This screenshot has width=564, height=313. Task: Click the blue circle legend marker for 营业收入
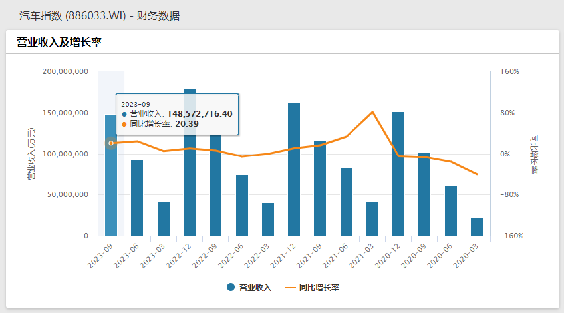coord(231,287)
